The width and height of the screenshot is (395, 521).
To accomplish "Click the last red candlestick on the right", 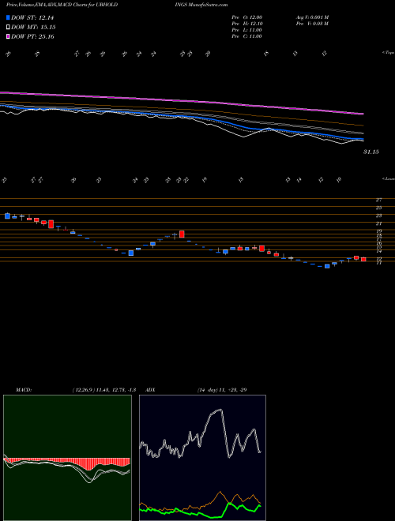I will 363,259.
